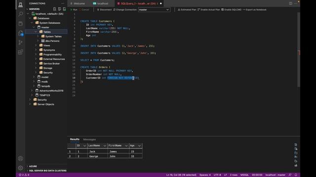Collapse the Tables folder

tap(36, 31)
